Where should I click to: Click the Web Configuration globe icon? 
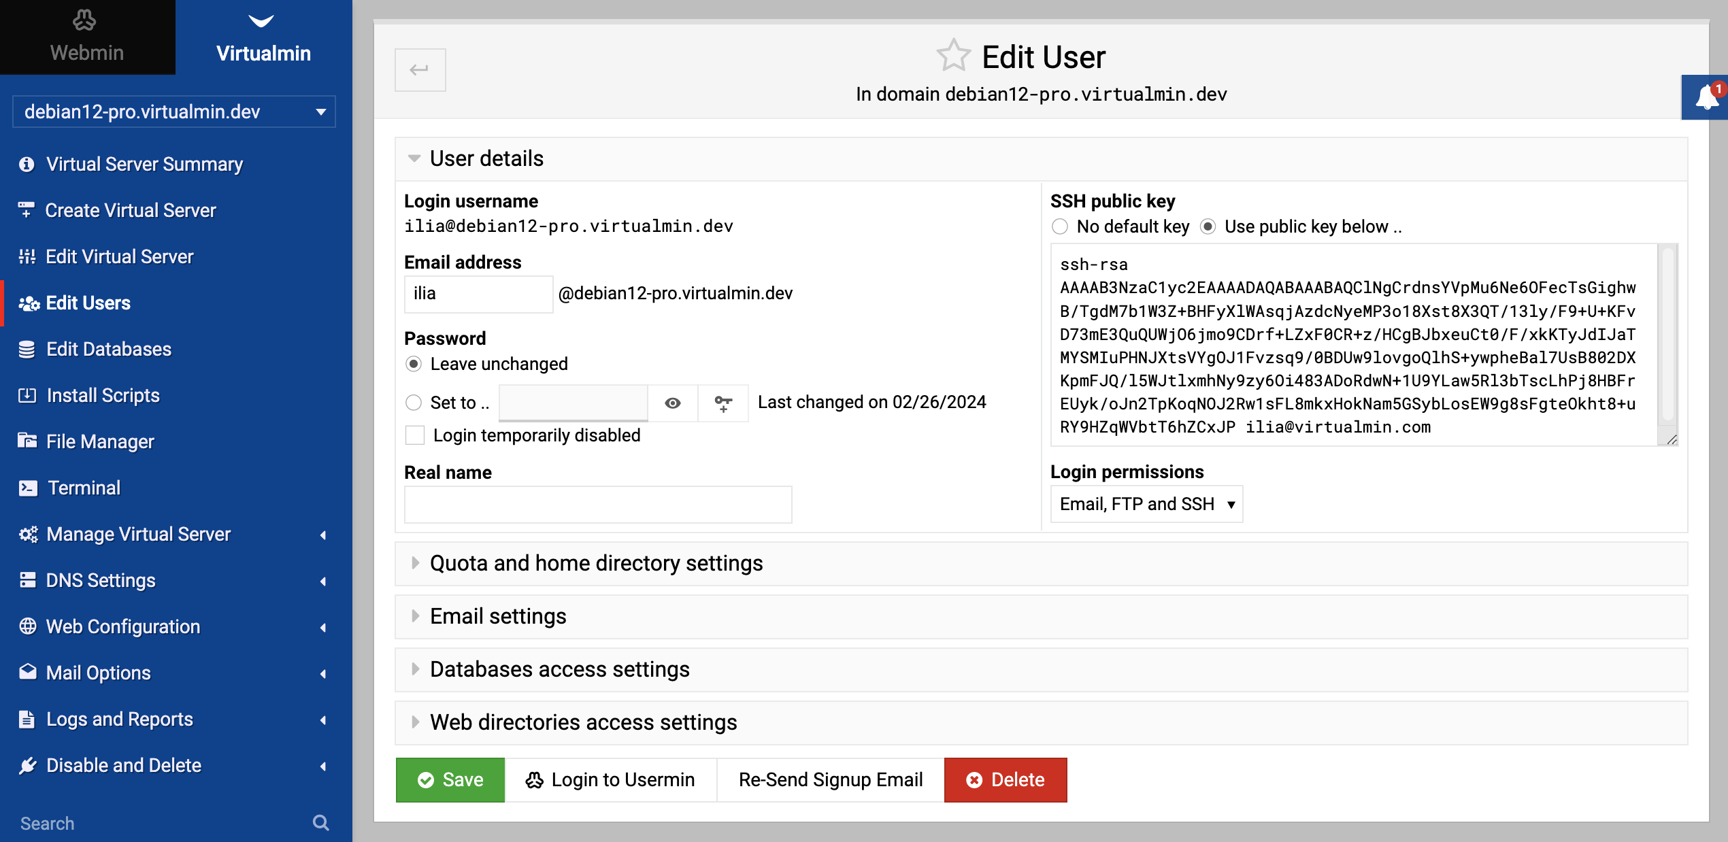[x=27, y=626]
